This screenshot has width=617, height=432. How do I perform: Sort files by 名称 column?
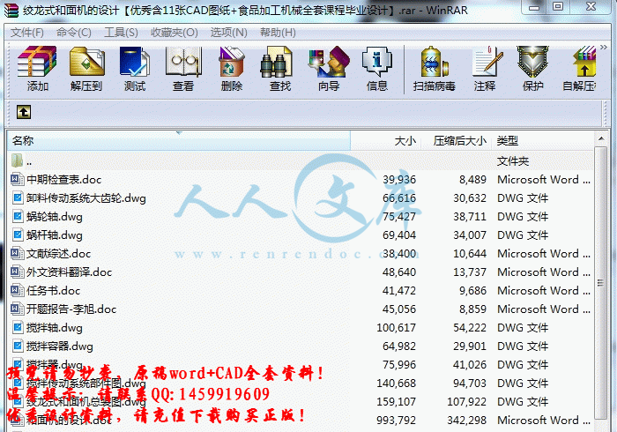click(179, 140)
